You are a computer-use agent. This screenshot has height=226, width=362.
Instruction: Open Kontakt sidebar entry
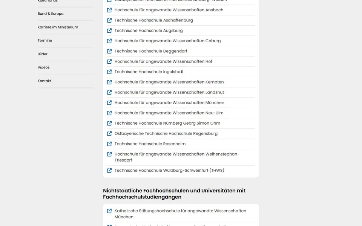[44, 81]
